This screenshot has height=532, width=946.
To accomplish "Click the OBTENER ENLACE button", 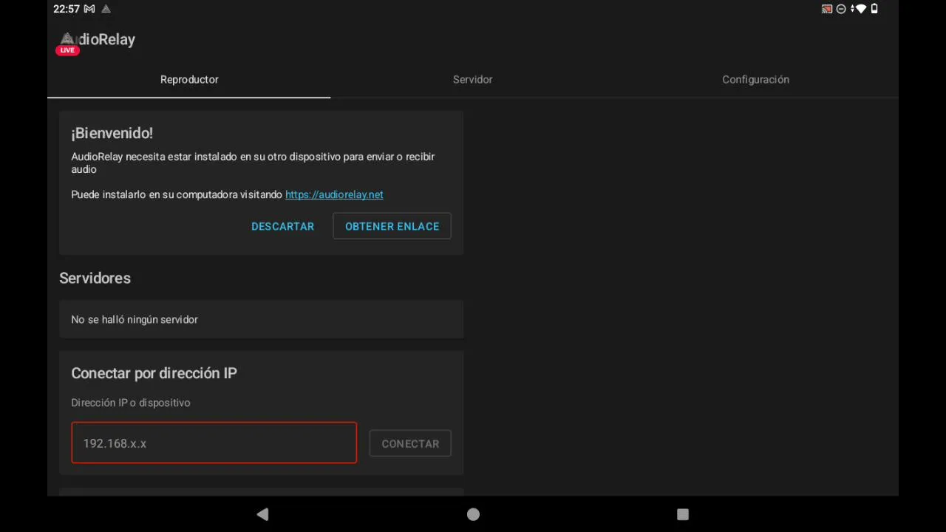I will (392, 226).
